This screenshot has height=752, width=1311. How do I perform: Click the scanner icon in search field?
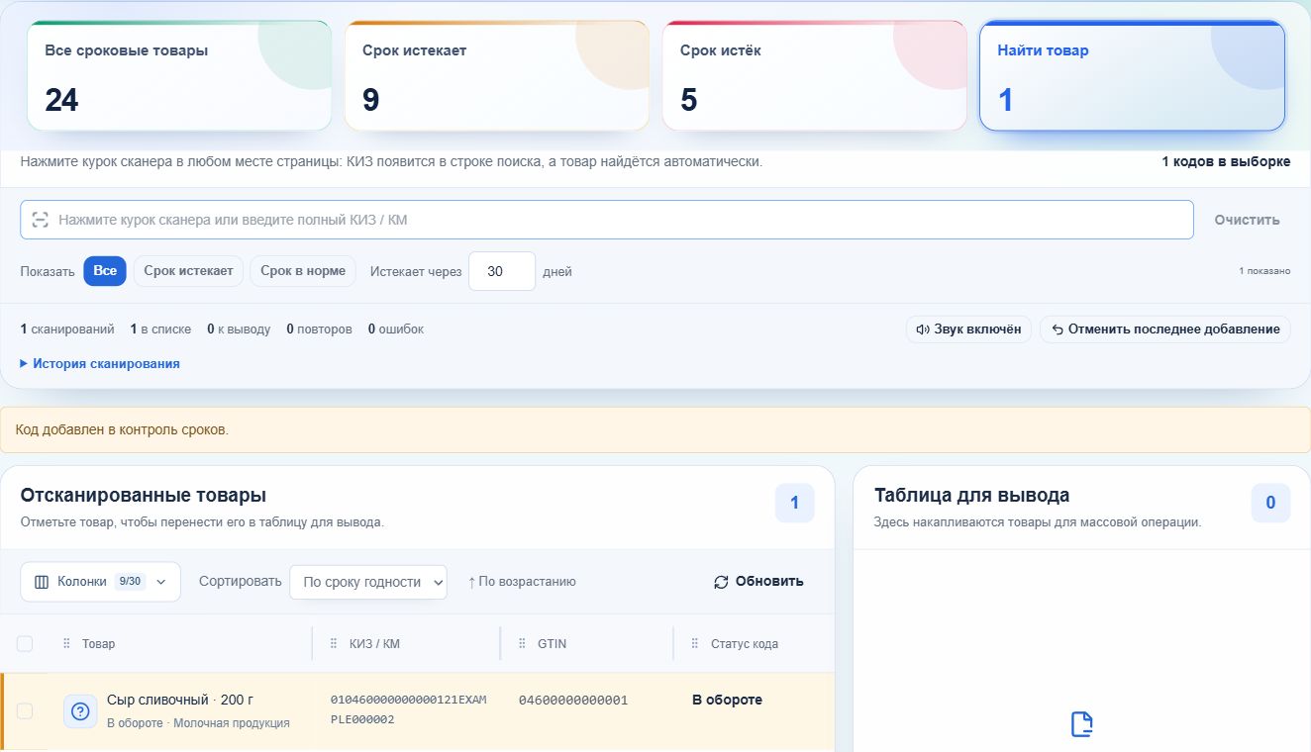(x=41, y=220)
